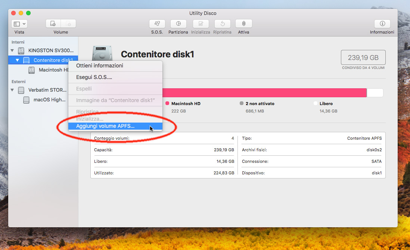The width and height of the screenshot is (410, 250).
Task: Click the Tipo Contenitore APFS row
Action: [x=312, y=138]
